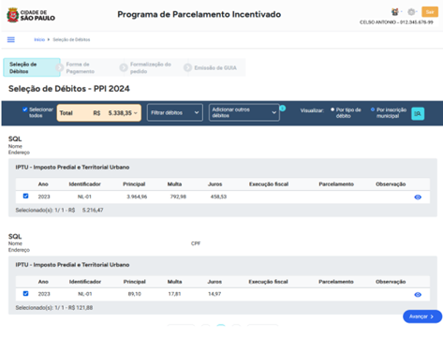
Task: Open the user avatar menu
Action: tap(395, 12)
